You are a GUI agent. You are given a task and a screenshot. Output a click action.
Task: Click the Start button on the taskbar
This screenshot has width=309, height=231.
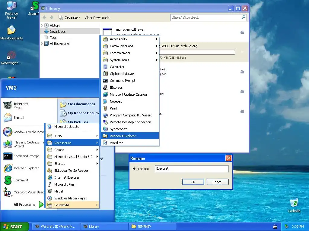(14, 226)
